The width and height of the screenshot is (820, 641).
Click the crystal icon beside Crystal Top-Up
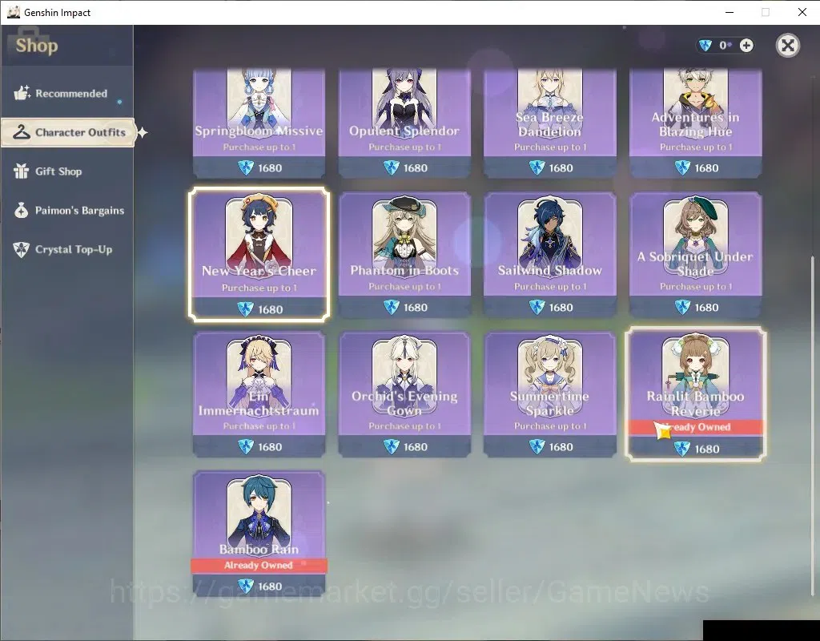[x=22, y=250]
